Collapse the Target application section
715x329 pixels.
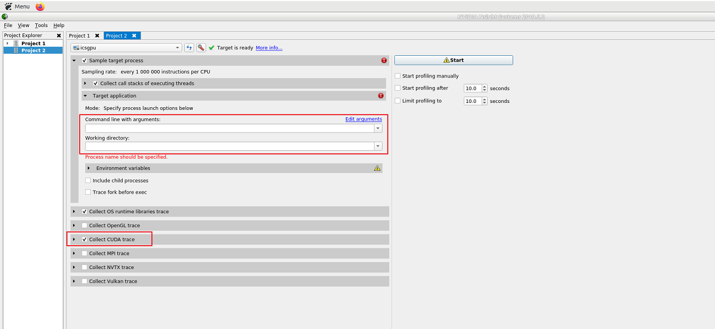85,96
